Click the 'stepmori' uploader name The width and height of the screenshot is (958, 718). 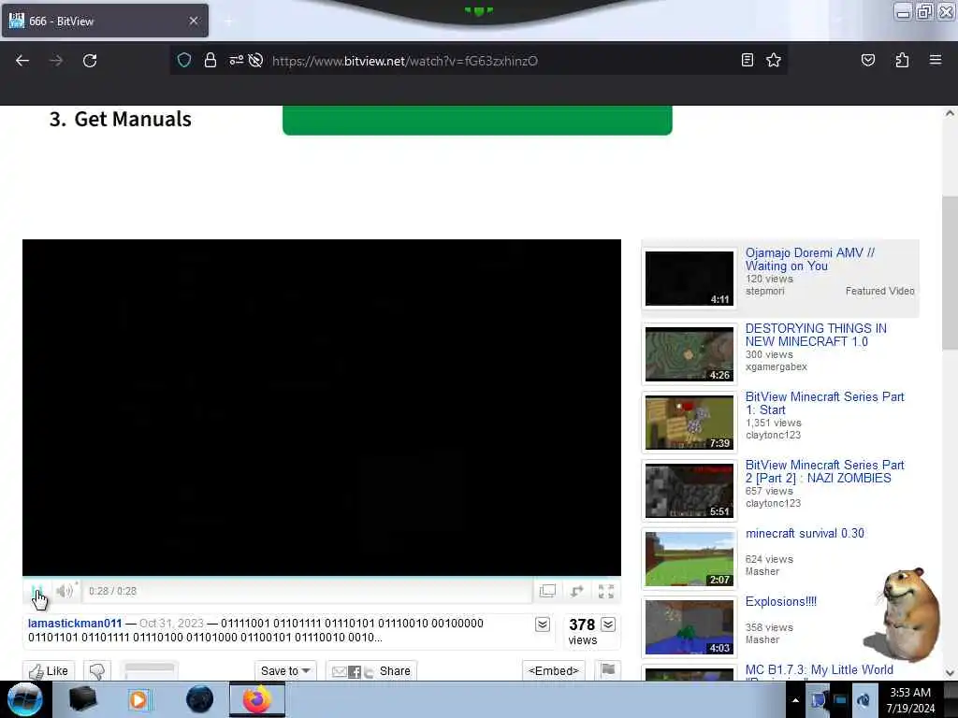[x=764, y=292]
